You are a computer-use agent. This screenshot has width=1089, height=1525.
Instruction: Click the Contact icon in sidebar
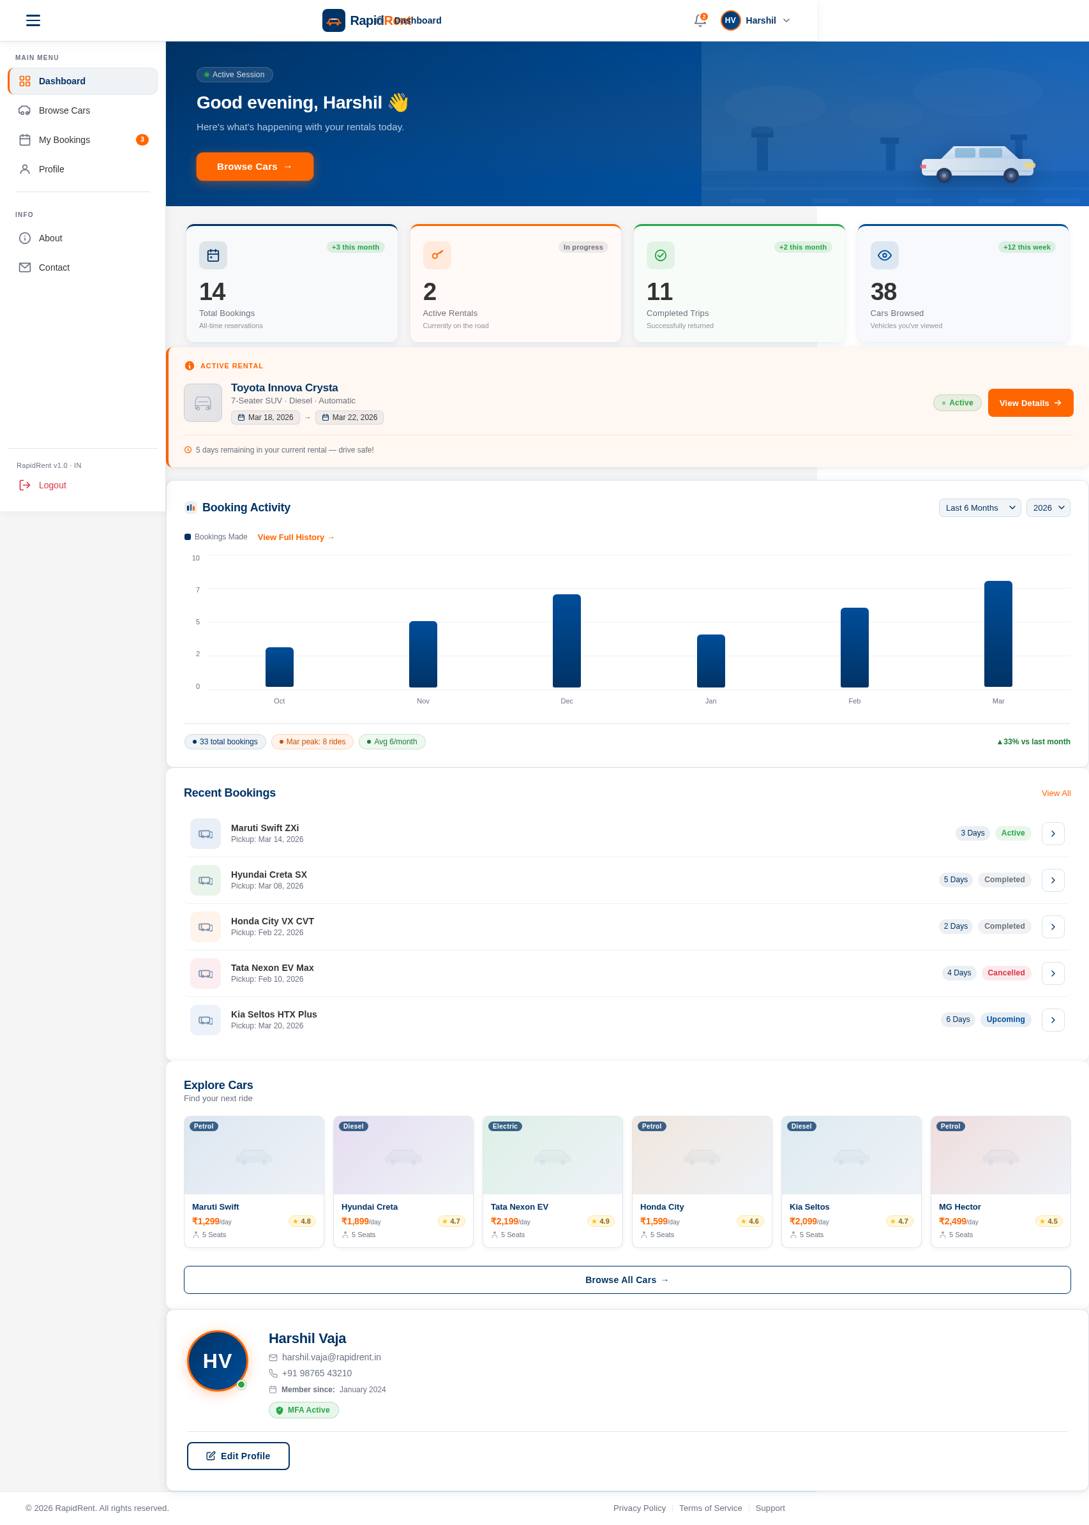click(x=25, y=267)
